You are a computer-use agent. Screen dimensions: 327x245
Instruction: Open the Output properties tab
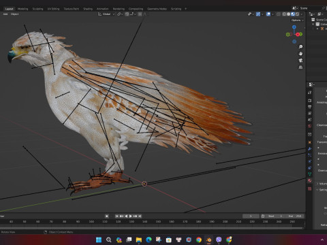click(310, 107)
